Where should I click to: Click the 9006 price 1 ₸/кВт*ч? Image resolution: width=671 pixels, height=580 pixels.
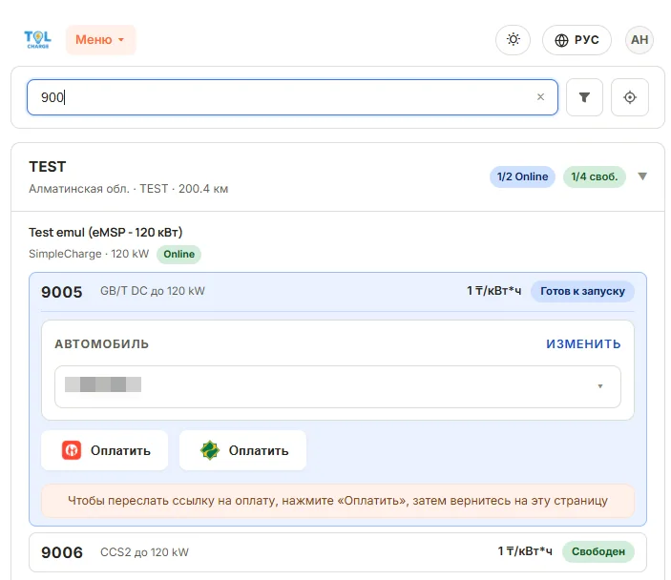click(525, 551)
